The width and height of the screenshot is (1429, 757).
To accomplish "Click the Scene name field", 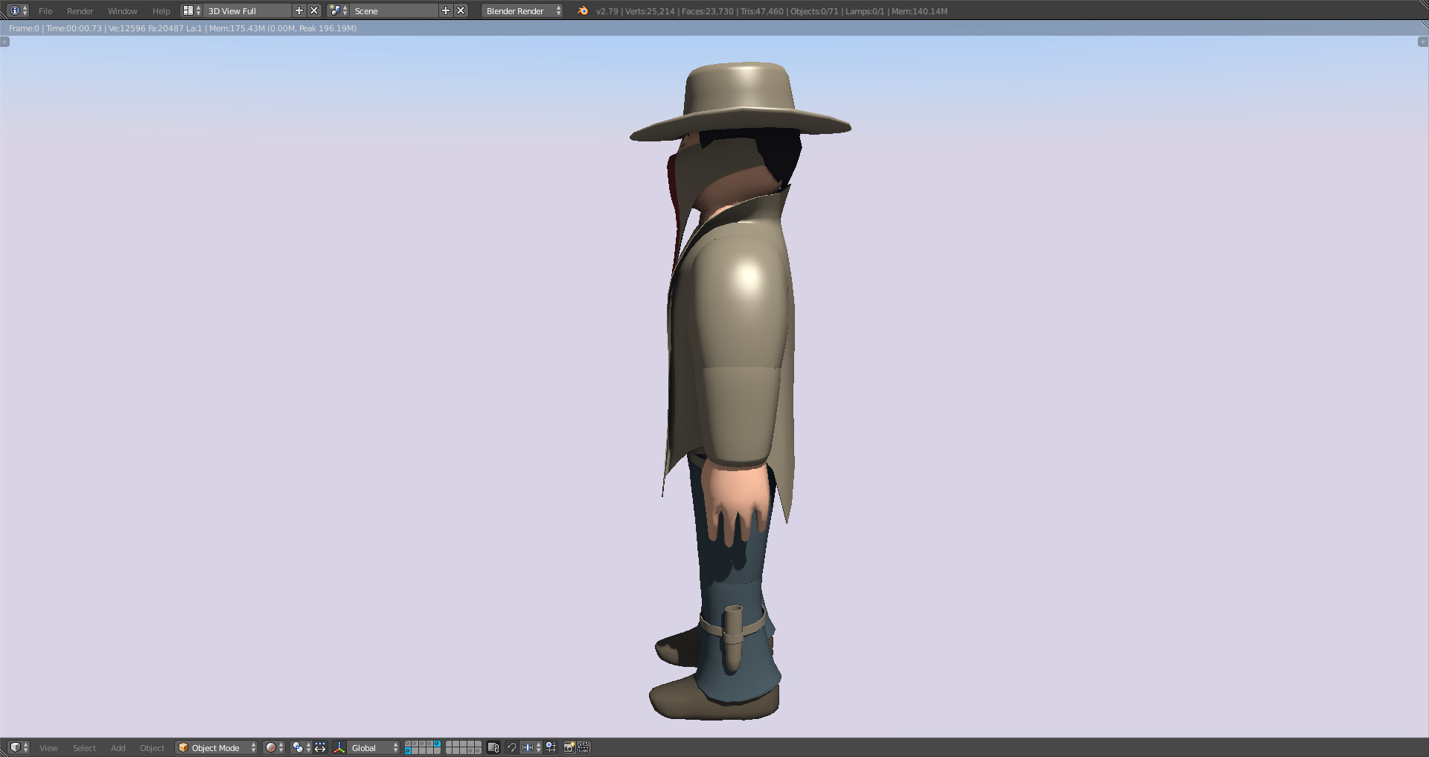I will point(393,10).
